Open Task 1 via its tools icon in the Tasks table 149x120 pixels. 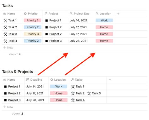click(5, 20)
